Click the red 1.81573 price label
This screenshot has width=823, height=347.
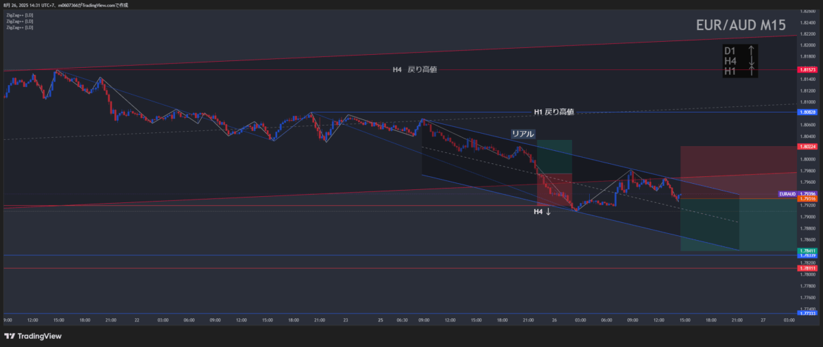pos(807,70)
